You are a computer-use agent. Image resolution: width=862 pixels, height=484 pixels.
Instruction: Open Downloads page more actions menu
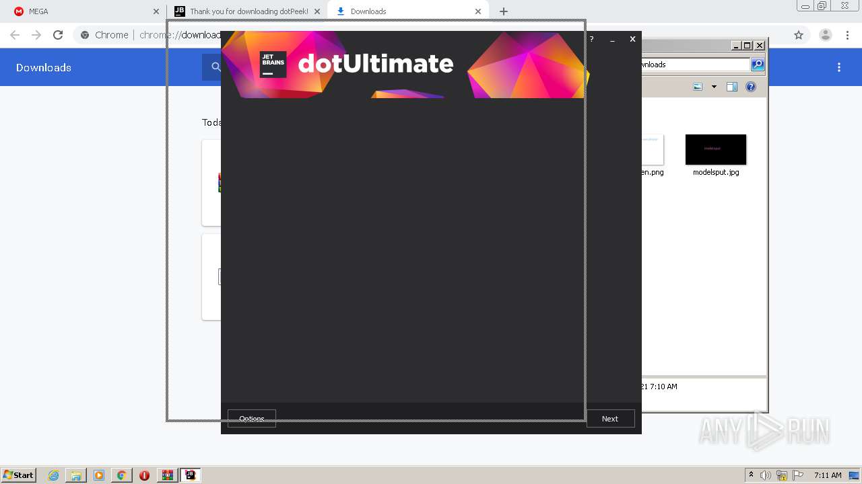tap(839, 67)
